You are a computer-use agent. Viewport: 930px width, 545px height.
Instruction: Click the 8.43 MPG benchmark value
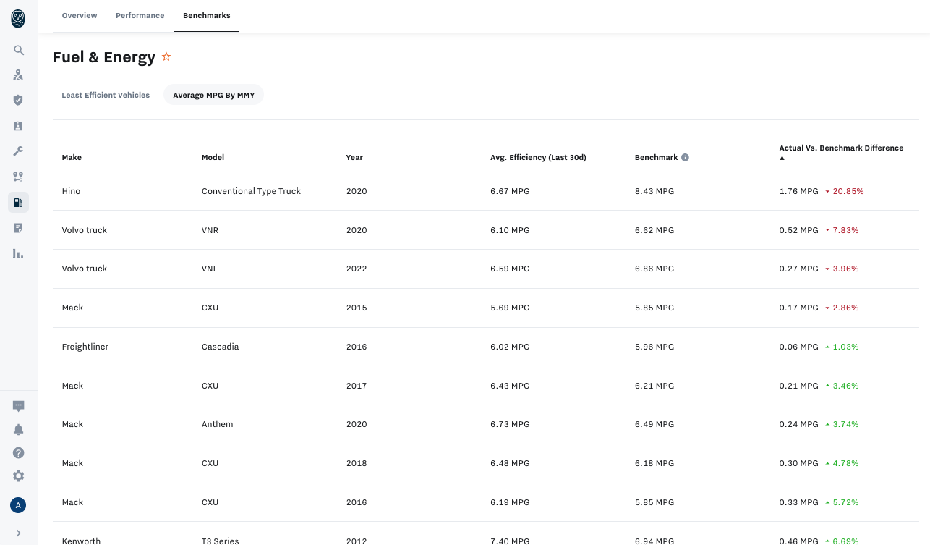point(654,191)
